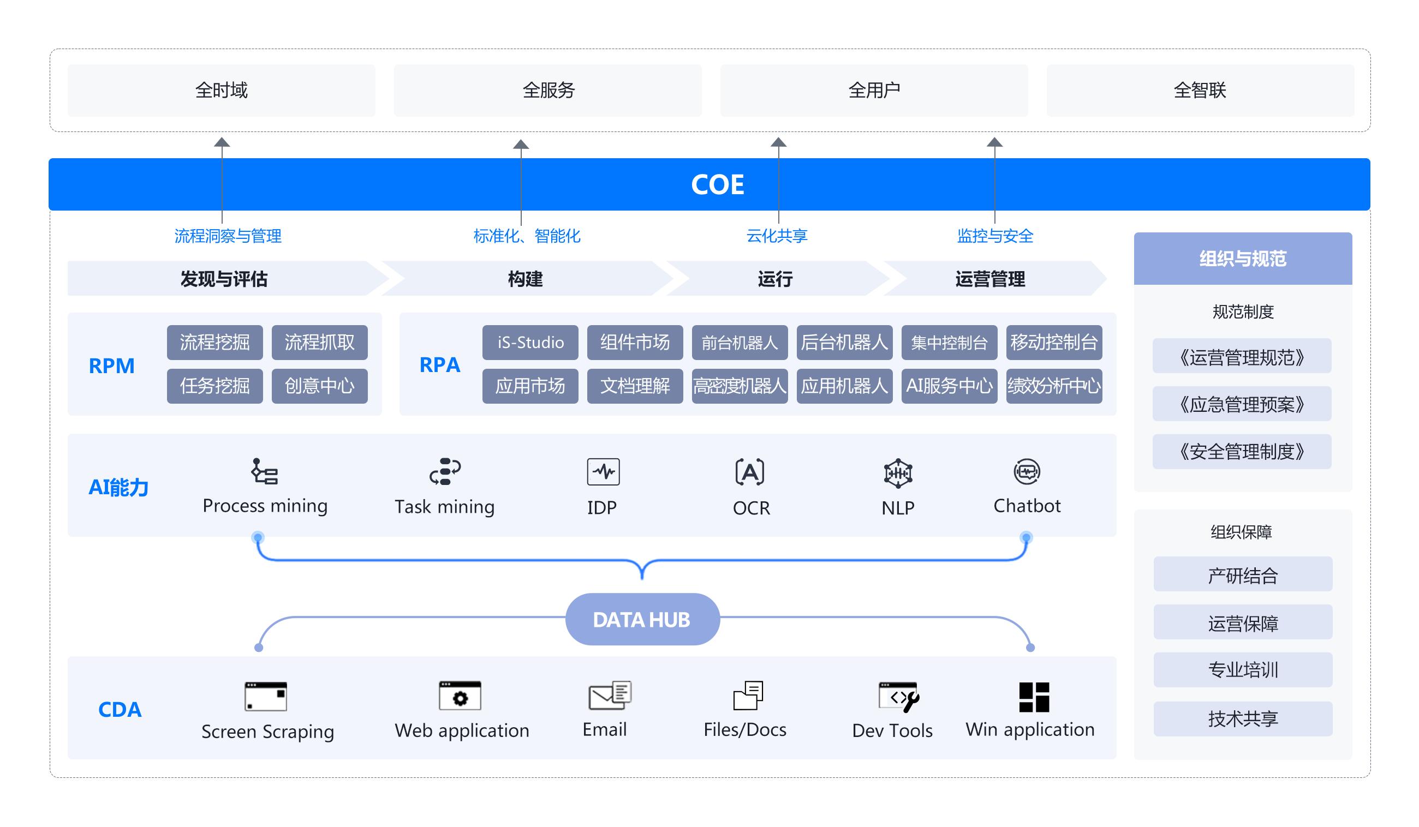The width and height of the screenshot is (1419, 827).
Task: Select the IDP waveform icon
Action: pyautogui.click(x=603, y=472)
